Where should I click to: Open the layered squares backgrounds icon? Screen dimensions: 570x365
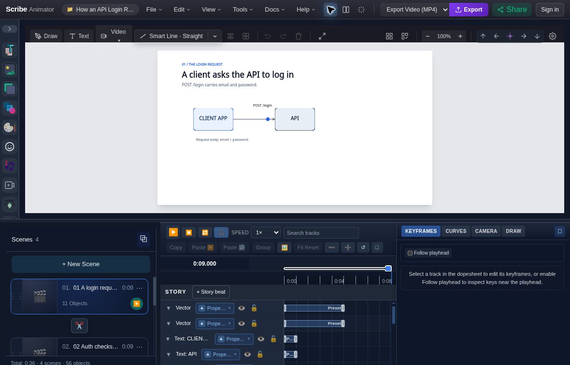10,89
